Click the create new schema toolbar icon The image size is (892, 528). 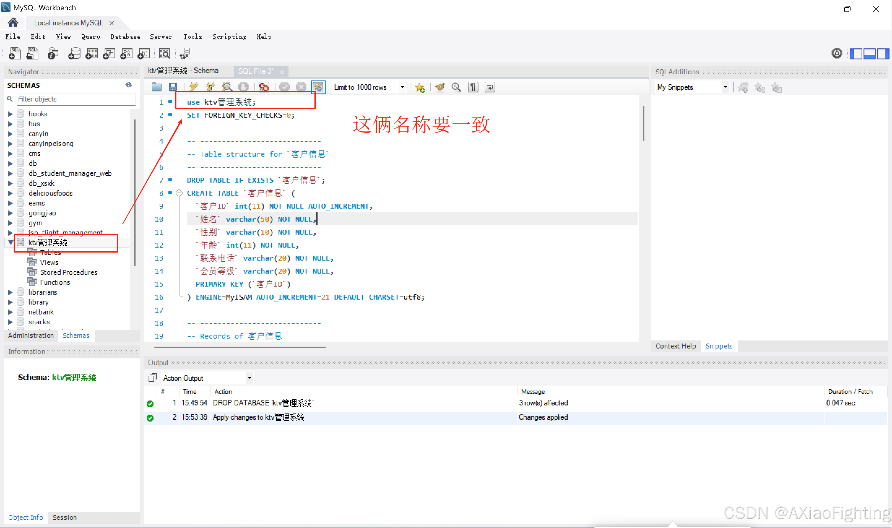74,53
